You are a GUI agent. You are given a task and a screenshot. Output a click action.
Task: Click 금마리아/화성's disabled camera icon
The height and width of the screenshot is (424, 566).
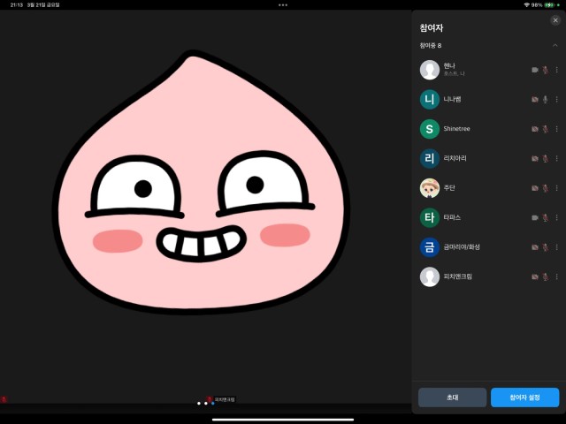point(534,247)
